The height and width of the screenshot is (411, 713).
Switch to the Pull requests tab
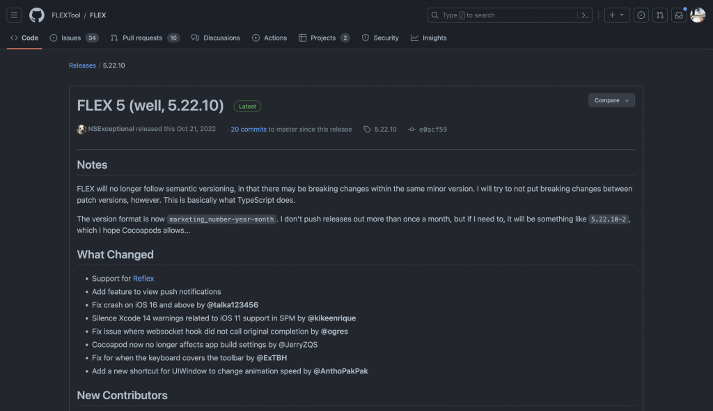pos(145,38)
